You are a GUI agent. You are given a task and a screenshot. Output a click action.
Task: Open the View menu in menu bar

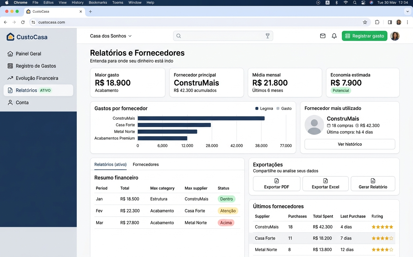[63, 3]
